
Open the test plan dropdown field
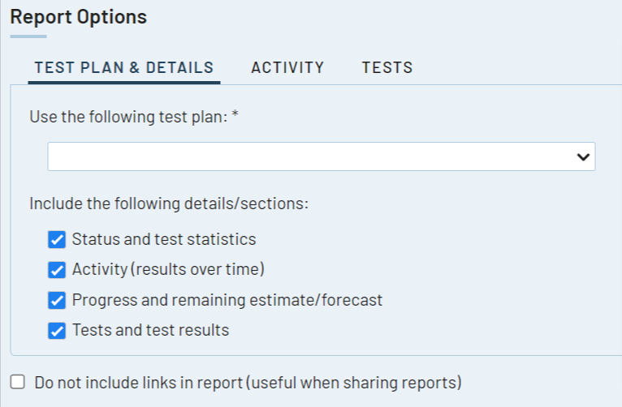pos(309,156)
